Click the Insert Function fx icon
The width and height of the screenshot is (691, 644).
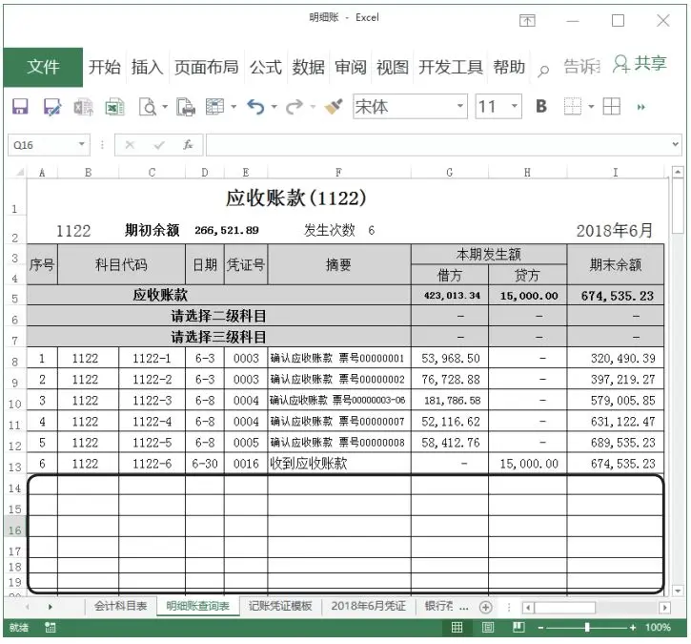[x=188, y=145]
